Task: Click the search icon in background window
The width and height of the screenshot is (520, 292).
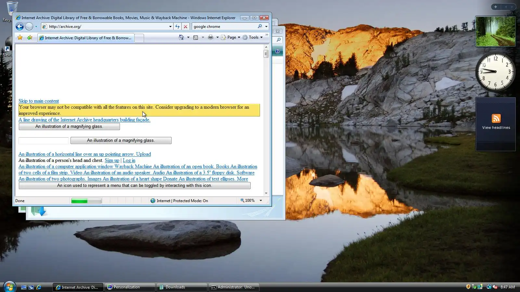Action: point(279,40)
